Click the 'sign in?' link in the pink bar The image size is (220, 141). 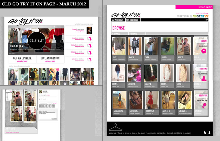(x=208, y=7)
